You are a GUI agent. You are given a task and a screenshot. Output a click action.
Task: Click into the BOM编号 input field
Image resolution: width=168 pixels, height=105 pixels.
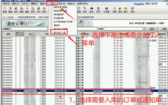[30, 29]
